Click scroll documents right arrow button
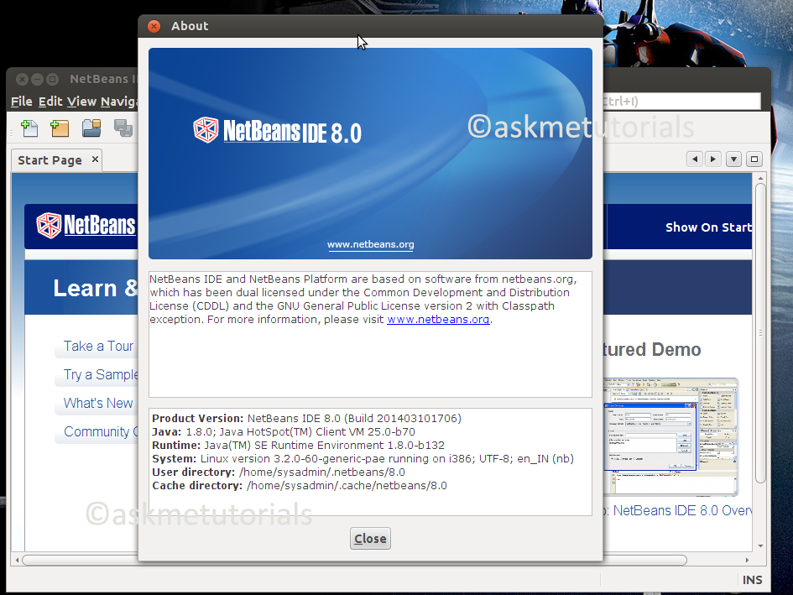The height and width of the screenshot is (595, 793). pyautogui.click(x=713, y=159)
